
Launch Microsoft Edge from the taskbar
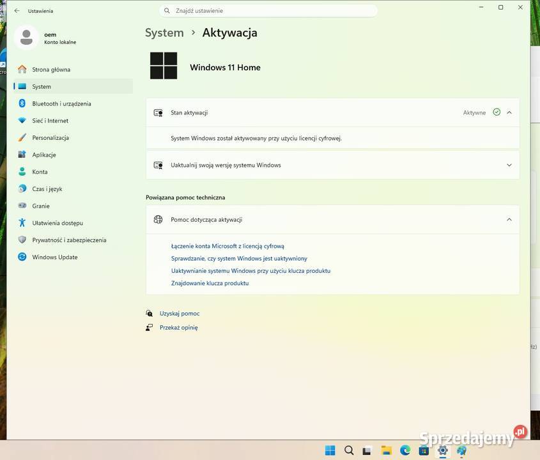point(405,450)
